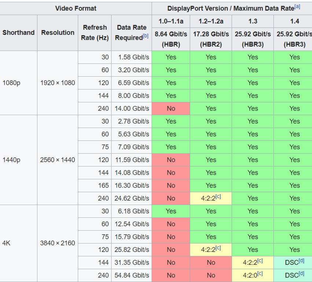Click the 4:2:2 cell in the 25.82 Gbit/s row

tap(211, 250)
